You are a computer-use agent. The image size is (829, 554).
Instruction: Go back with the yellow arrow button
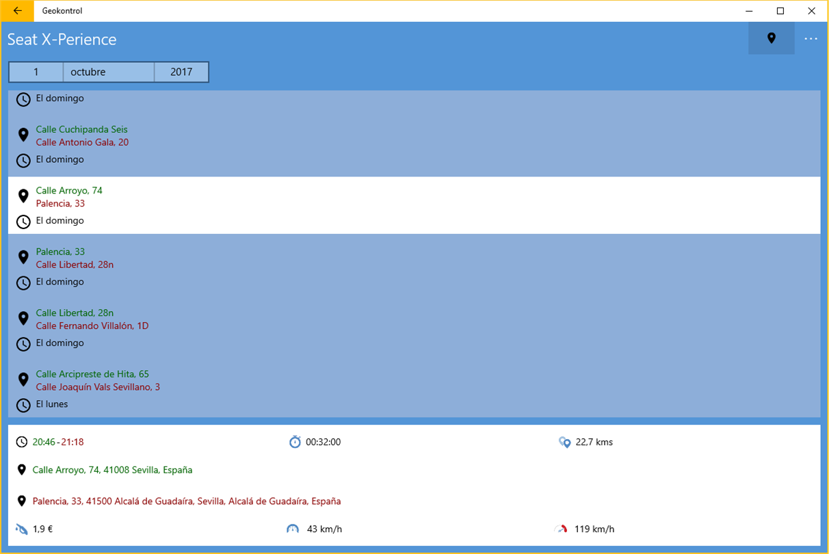click(17, 11)
